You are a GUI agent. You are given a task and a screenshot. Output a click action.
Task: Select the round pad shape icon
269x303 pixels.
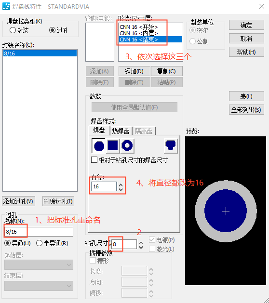(98, 145)
